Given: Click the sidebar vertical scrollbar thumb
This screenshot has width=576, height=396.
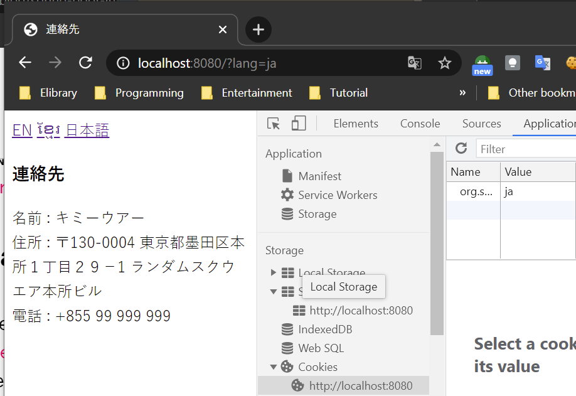Looking at the screenshot, I should click(x=437, y=243).
